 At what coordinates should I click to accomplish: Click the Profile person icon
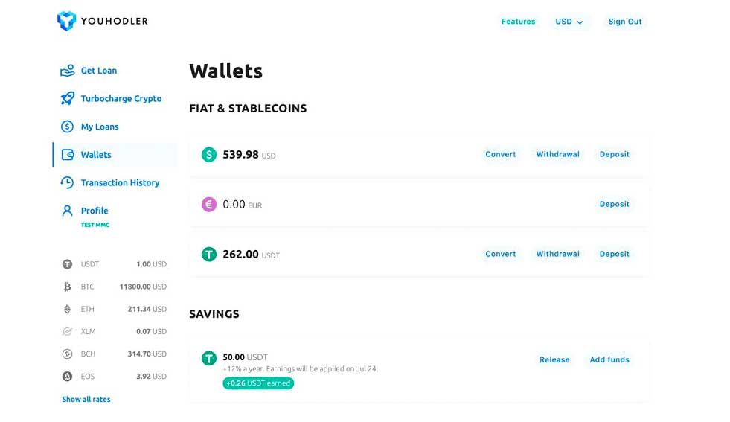point(68,211)
